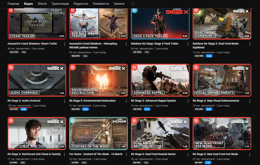
Task: Click the blue 2.6x multiplier badge
Action: tap(209, 56)
